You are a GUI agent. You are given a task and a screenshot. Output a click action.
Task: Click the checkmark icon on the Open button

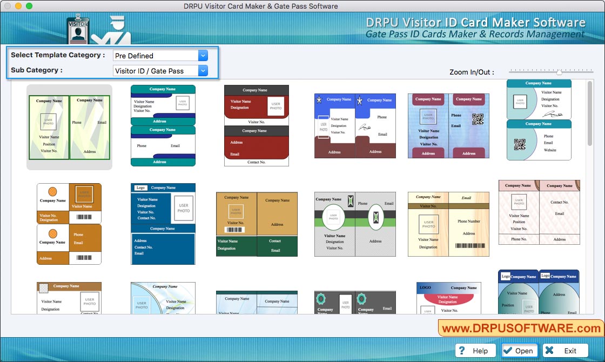pyautogui.click(x=508, y=350)
